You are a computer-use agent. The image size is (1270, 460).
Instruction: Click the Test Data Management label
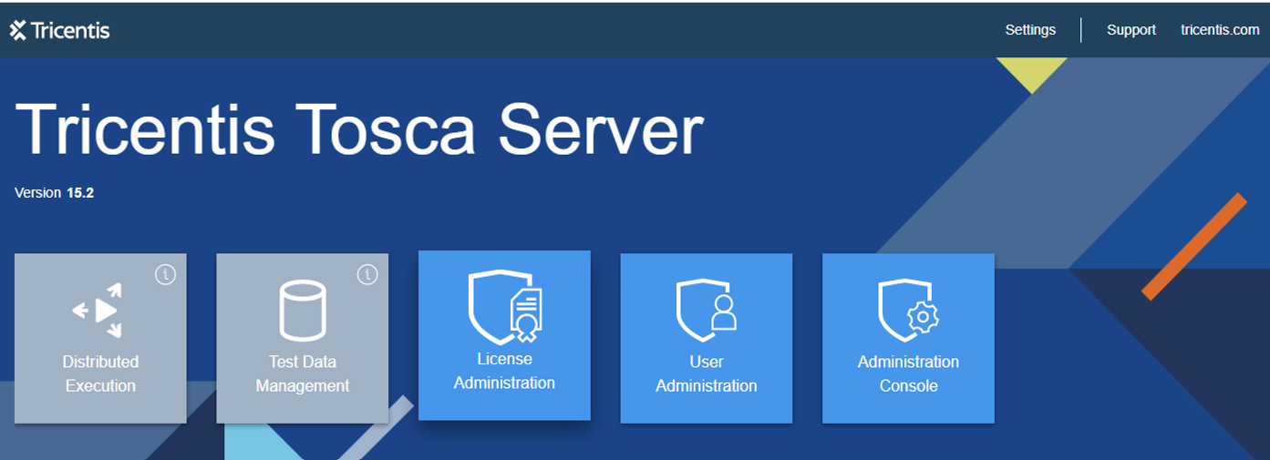pyautogui.click(x=303, y=373)
